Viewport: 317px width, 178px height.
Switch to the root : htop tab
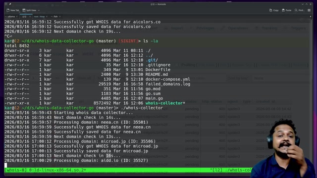[x=39, y=16]
